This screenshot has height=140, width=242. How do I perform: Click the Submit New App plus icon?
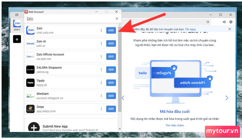coord(34,127)
